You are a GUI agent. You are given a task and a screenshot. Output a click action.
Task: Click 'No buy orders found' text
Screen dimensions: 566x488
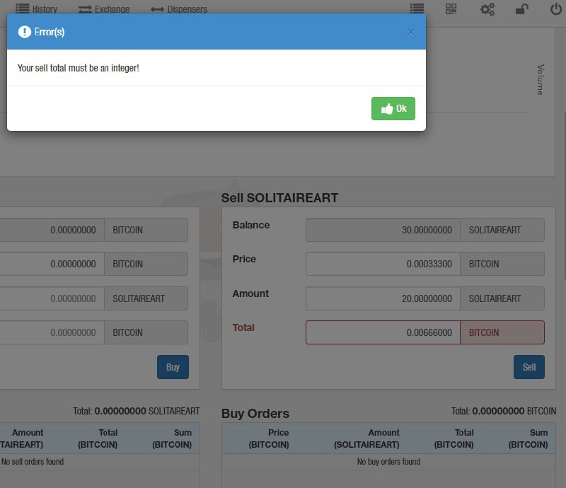point(388,462)
